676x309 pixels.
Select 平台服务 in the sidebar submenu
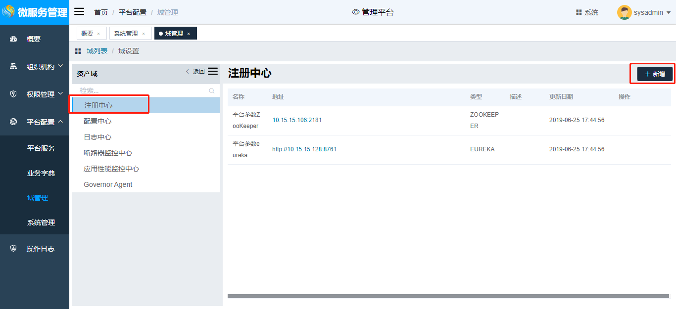(x=41, y=148)
